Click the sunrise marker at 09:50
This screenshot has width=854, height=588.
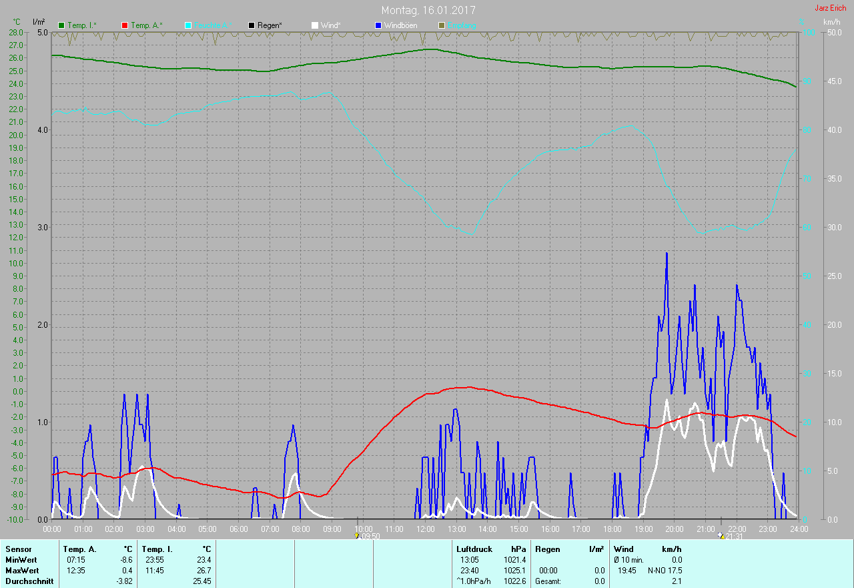[x=357, y=535]
